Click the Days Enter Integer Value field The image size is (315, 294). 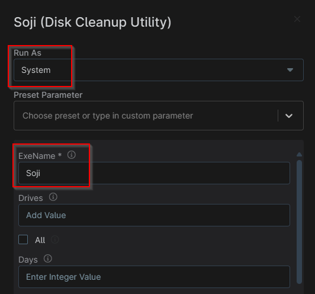(x=154, y=277)
